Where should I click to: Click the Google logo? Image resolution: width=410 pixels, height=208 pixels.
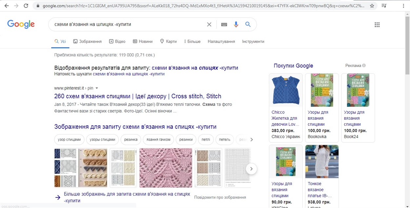tap(21, 24)
